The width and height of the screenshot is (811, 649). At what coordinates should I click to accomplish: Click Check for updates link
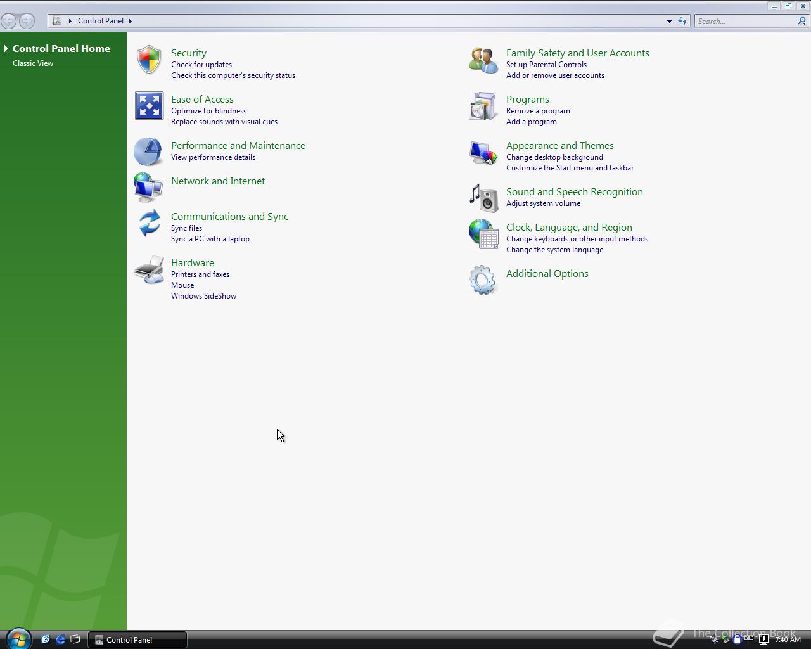coord(201,65)
